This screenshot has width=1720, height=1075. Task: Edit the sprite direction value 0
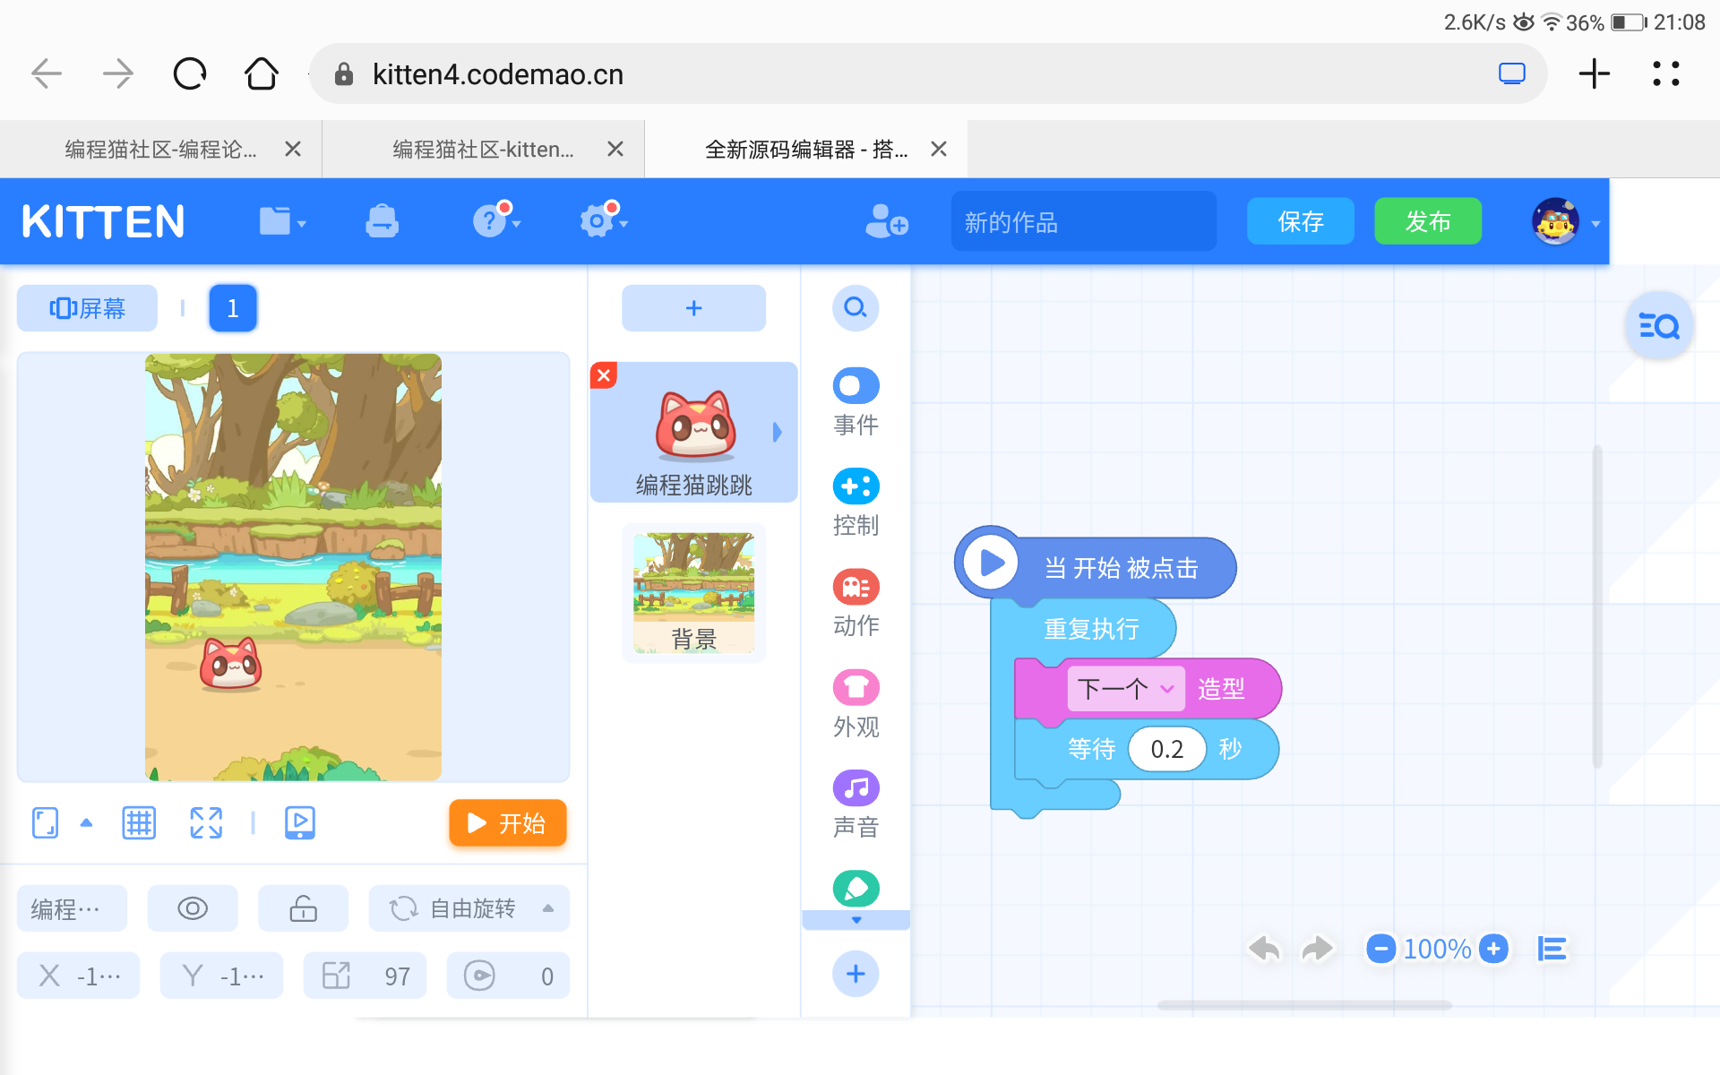pos(509,976)
